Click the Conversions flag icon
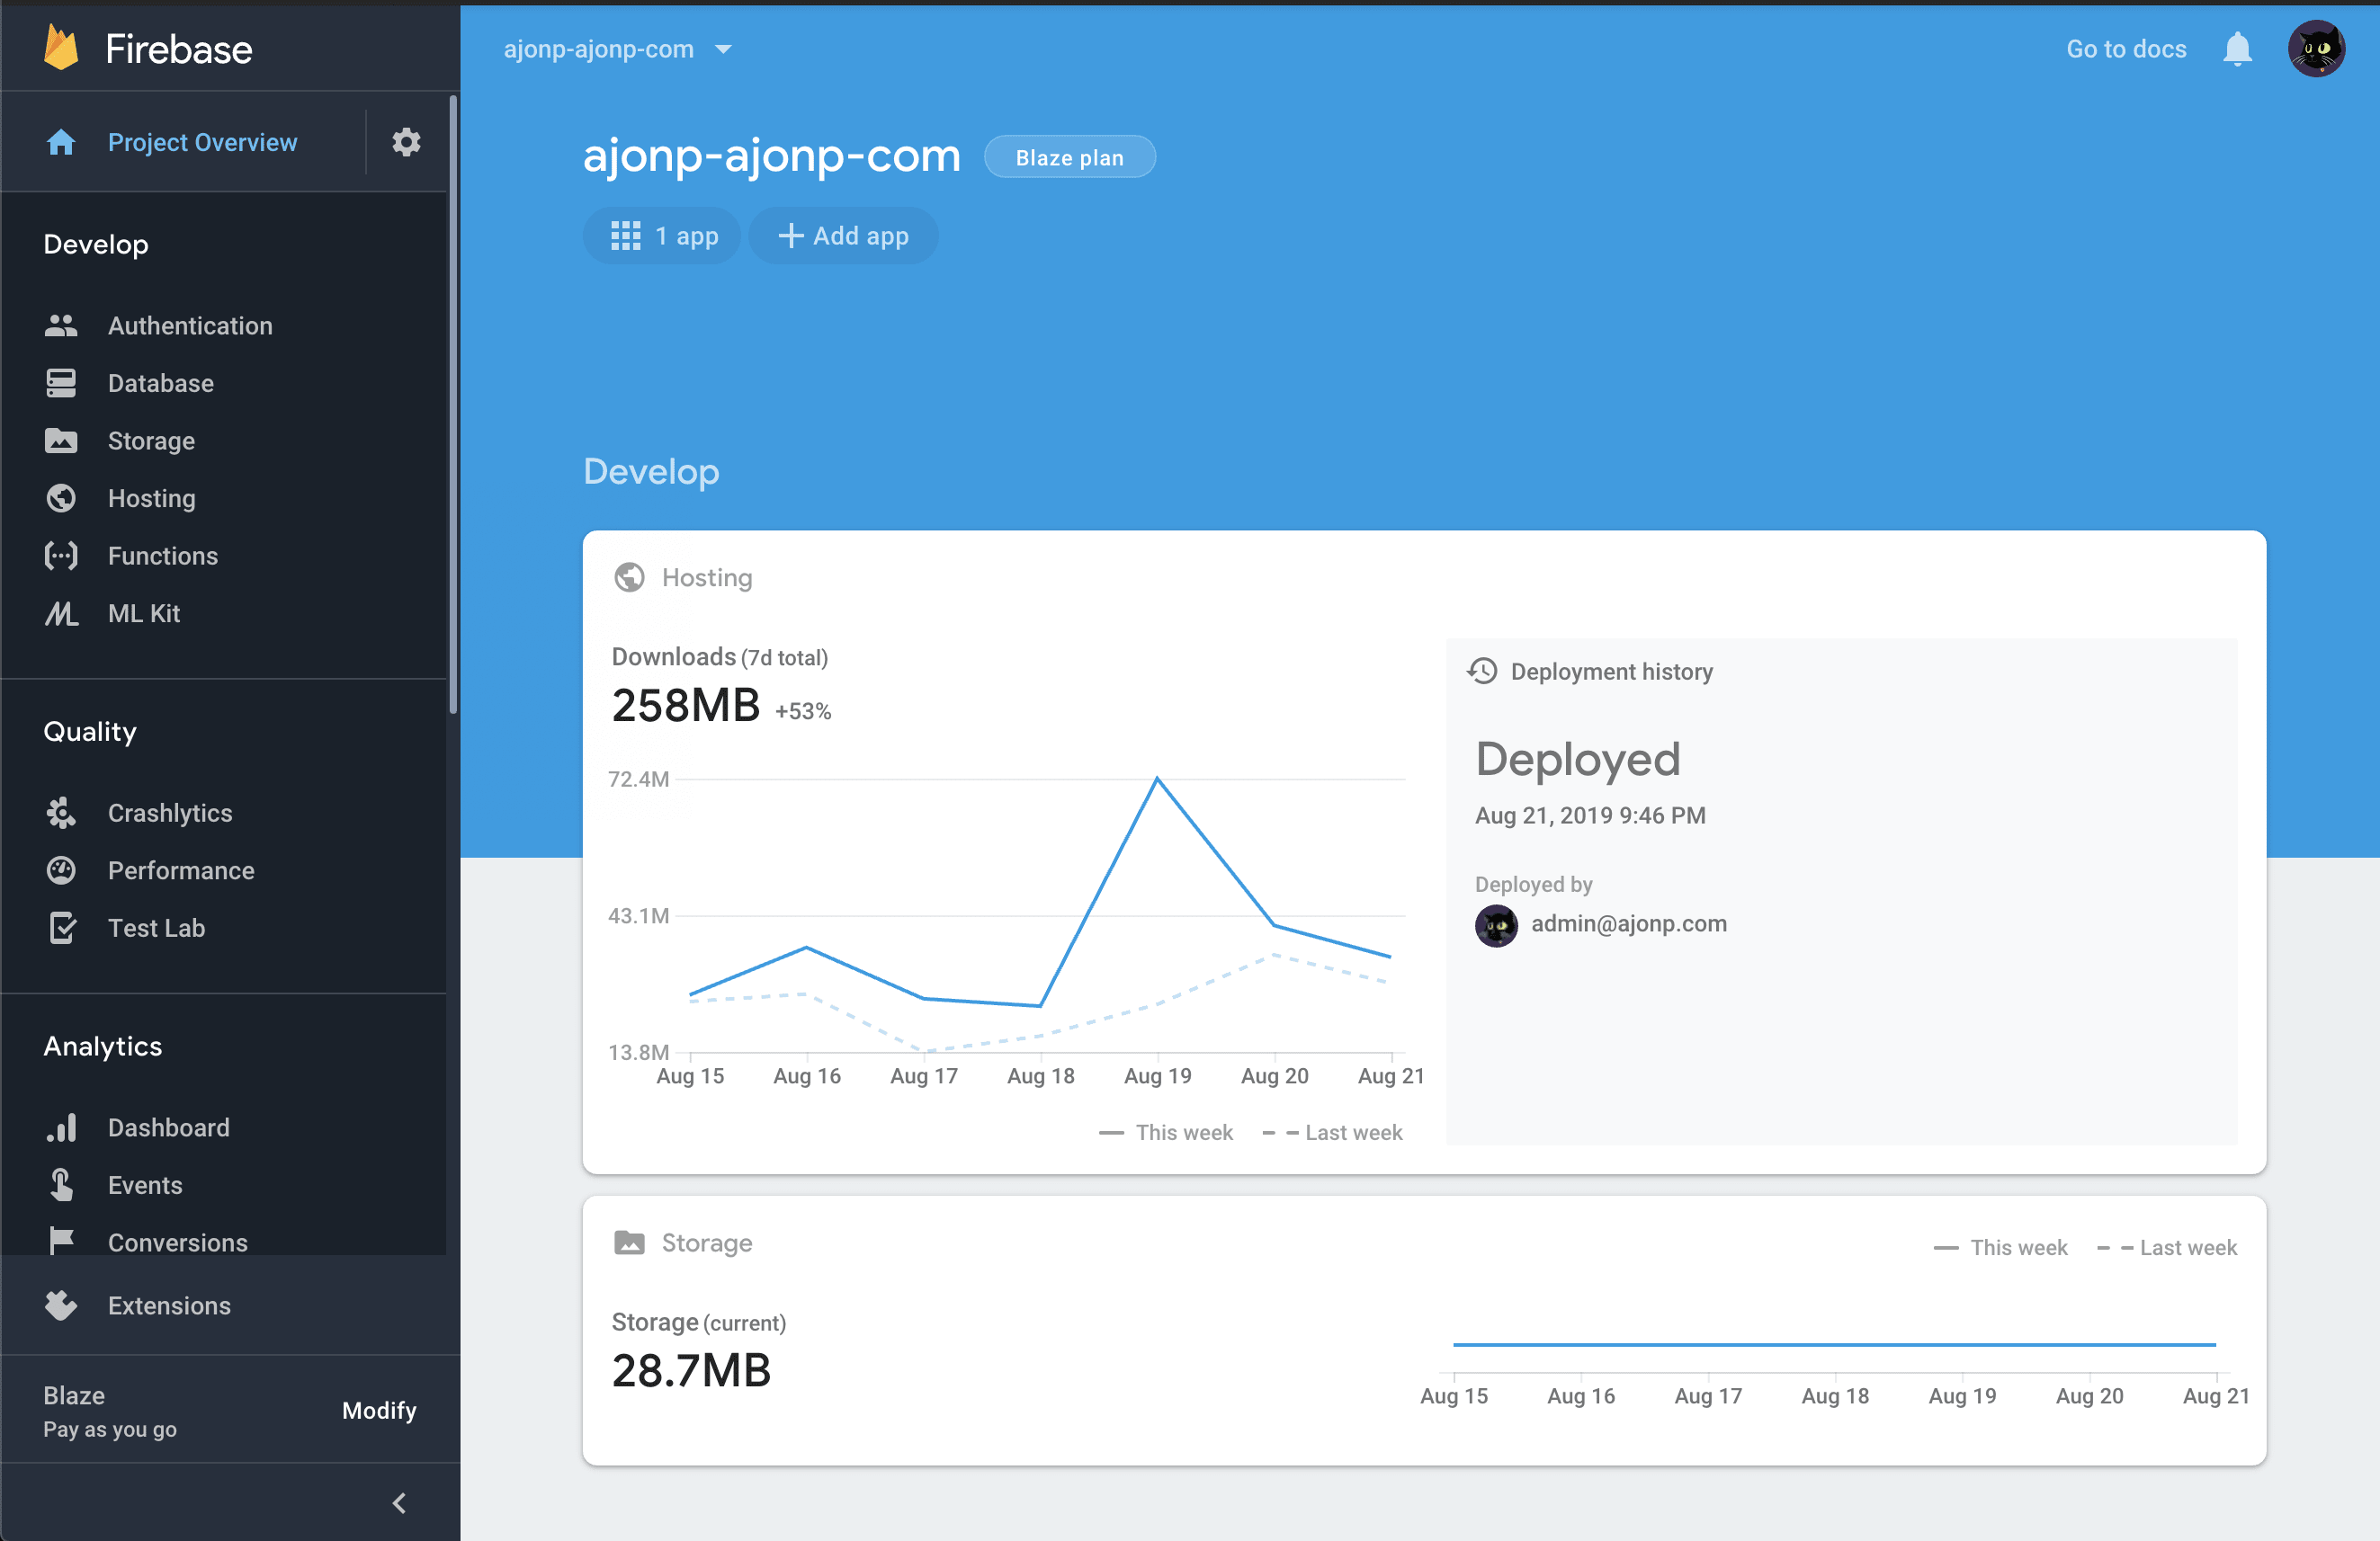 (61, 1242)
